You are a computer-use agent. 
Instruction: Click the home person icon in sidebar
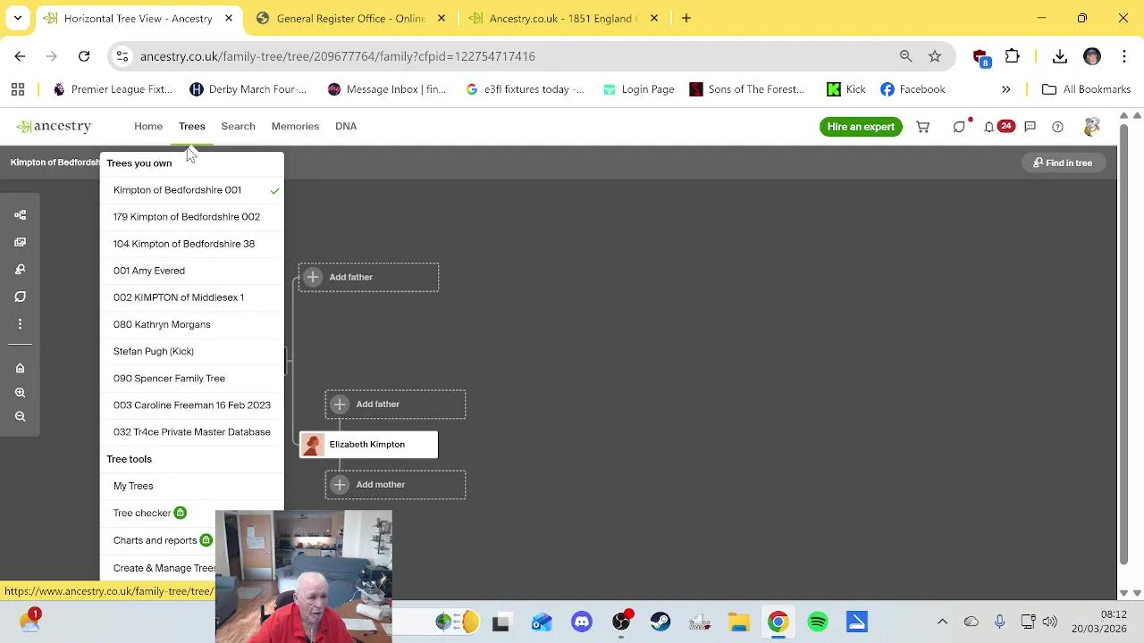pos(20,368)
